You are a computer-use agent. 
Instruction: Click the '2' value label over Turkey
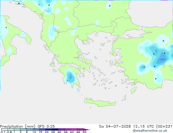154,54
